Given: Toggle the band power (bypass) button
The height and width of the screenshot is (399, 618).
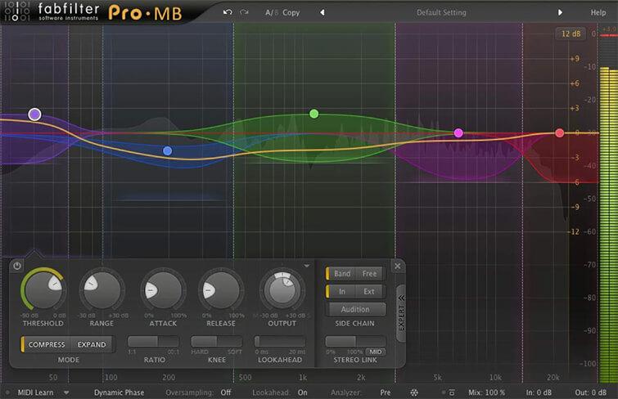Looking at the screenshot, I should click(17, 266).
